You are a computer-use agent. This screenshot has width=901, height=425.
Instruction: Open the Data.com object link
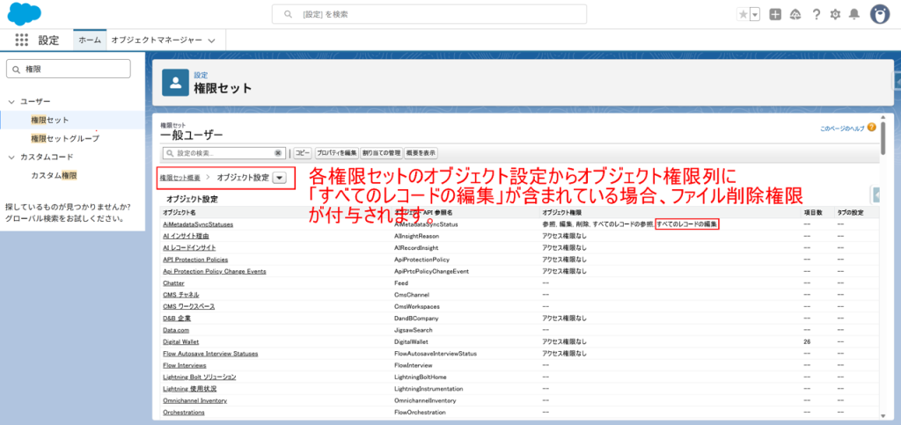175,330
